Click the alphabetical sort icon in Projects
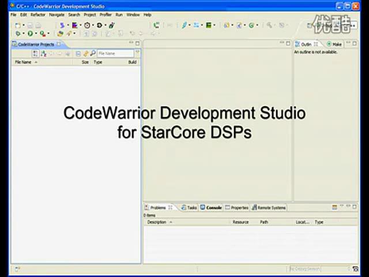This screenshot has width=369, height=277. (x=43, y=54)
